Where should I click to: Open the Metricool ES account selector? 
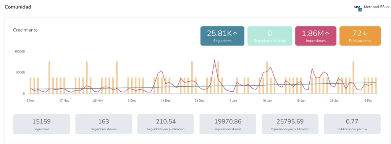(372, 8)
